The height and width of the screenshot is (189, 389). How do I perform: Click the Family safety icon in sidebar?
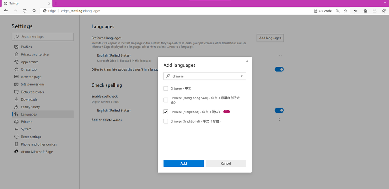[16, 107]
